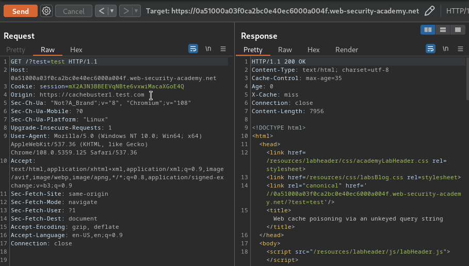Click the canonical link href in response
469x266 pixels.
point(363,198)
